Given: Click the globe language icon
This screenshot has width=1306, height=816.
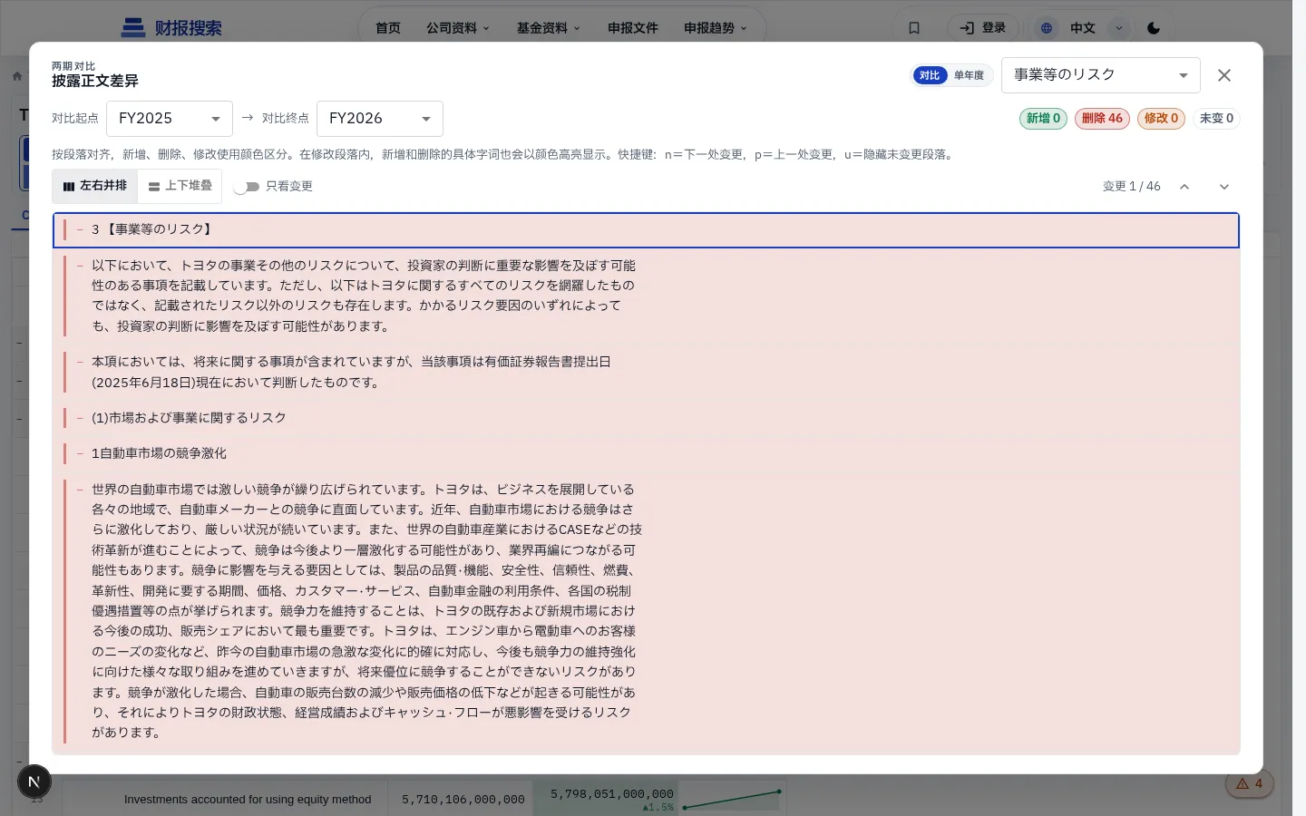Looking at the screenshot, I should tap(1047, 28).
